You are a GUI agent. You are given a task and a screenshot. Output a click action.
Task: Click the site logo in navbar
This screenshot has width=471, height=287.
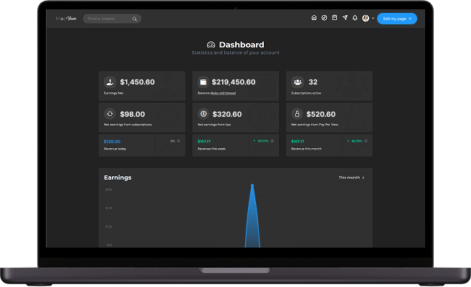click(66, 19)
